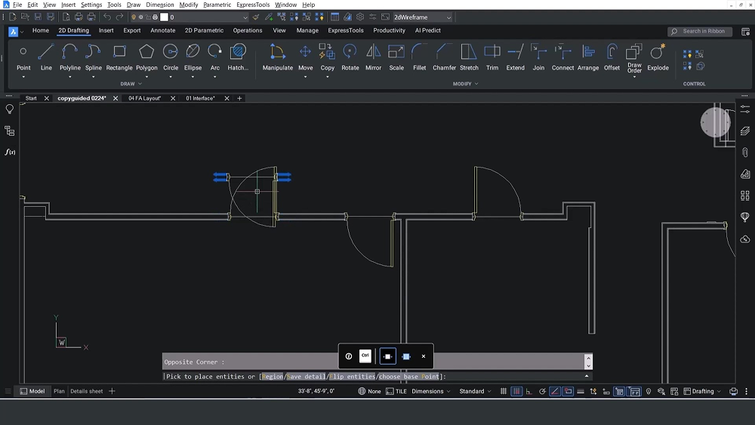Image resolution: width=755 pixels, height=425 pixels.
Task: Start the Stretch tool
Action: click(x=469, y=58)
